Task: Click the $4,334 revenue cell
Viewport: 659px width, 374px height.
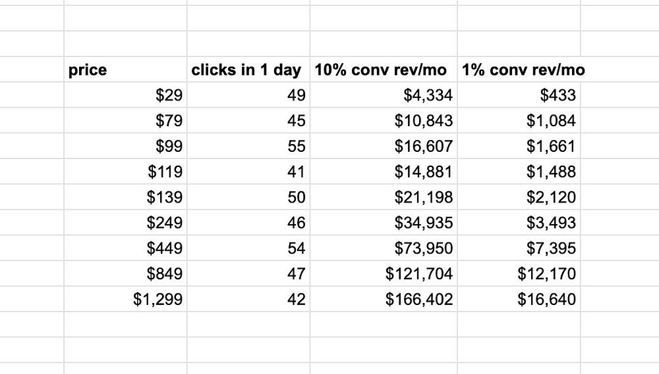Action: tap(384, 95)
